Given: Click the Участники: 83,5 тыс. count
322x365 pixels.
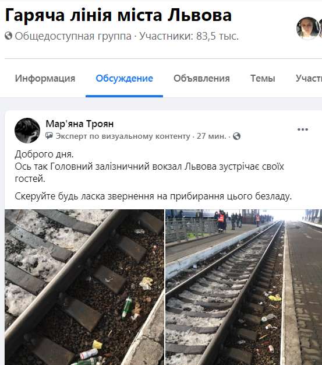Looking at the screenshot, I should click(189, 36).
